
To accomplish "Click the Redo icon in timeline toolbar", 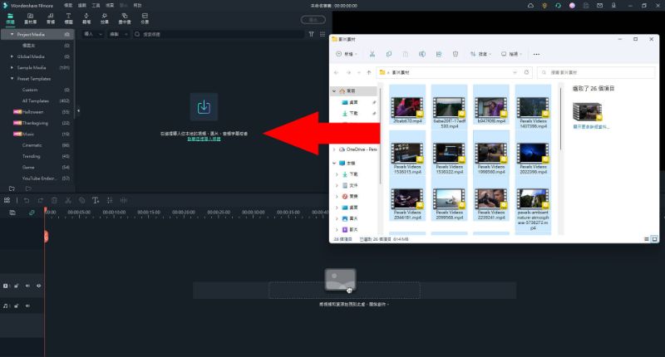I will click(x=40, y=200).
